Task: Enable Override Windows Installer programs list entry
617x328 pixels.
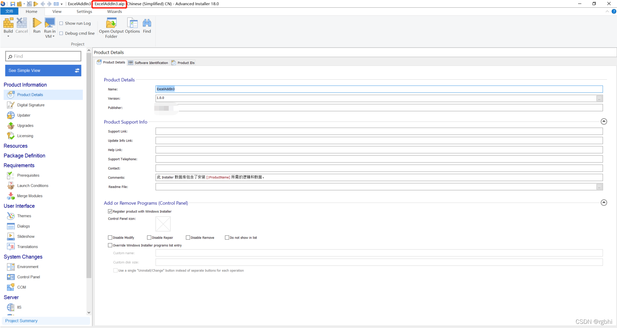Action: point(110,245)
